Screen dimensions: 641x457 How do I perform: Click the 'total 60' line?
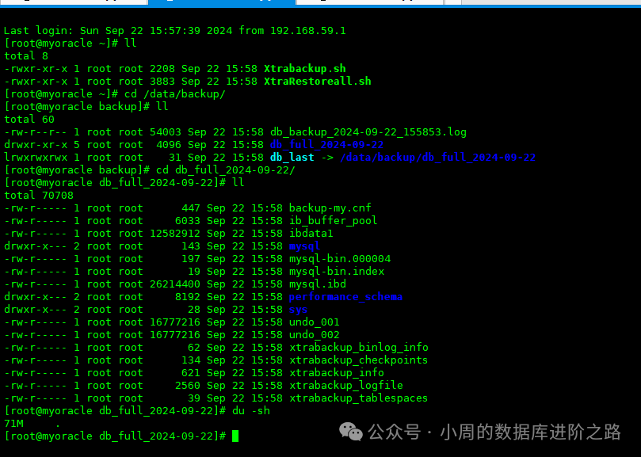coord(29,120)
